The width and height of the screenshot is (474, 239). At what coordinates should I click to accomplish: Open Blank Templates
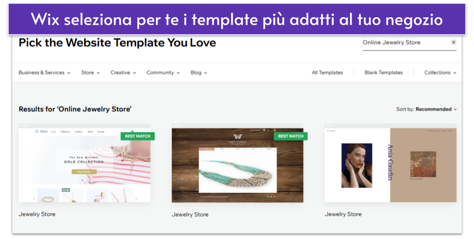pyautogui.click(x=384, y=73)
